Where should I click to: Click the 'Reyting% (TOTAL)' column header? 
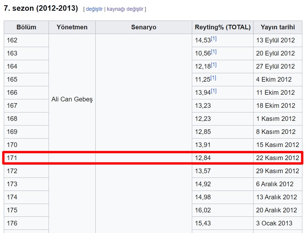[223, 27]
